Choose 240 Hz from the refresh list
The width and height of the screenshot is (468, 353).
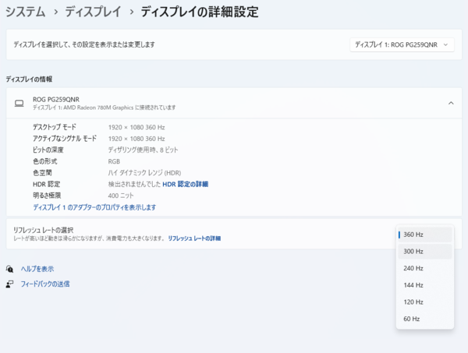pyautogui.click(x=425, y=268)
